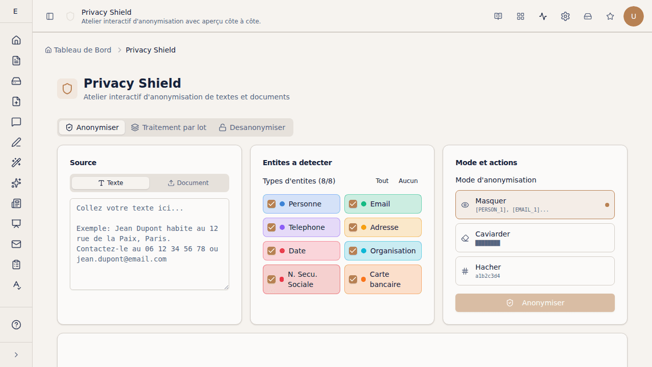Open the magic wand sidebar icon

tap(16, 163)
